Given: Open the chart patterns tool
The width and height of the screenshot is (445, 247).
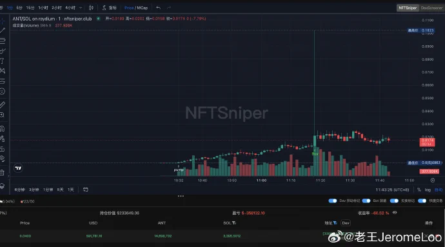Looking at the screenshot, I should (x=3, y=71).
